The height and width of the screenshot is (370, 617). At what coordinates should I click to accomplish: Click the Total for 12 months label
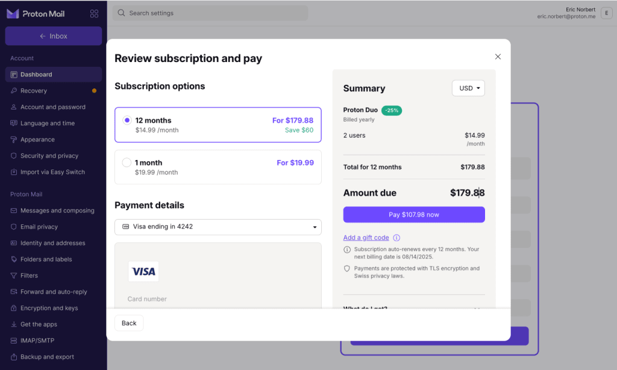(x=372, y=167)
